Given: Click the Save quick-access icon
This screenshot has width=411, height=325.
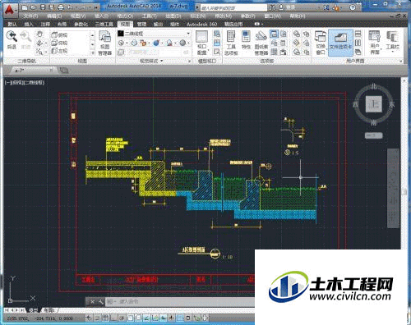Looking at the screenshot, I should pyautogui.click(x=43, y=7).
